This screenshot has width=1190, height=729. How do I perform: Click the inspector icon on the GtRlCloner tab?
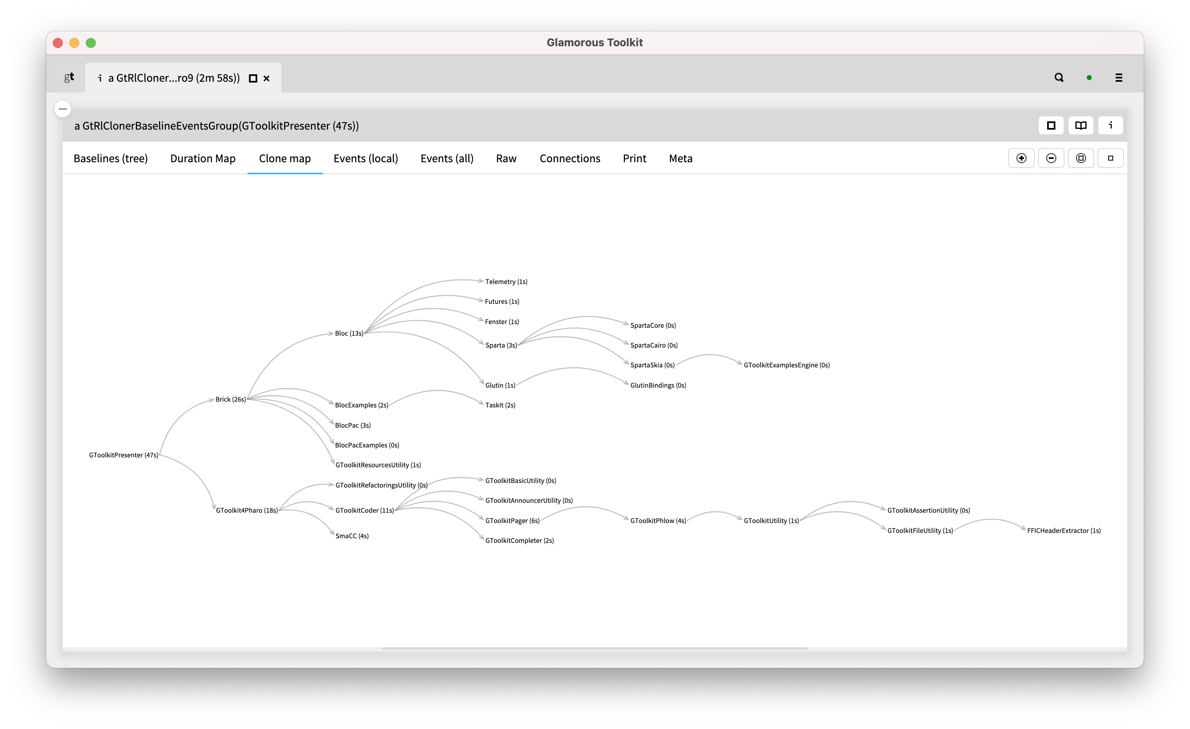[x=100, y=78]
